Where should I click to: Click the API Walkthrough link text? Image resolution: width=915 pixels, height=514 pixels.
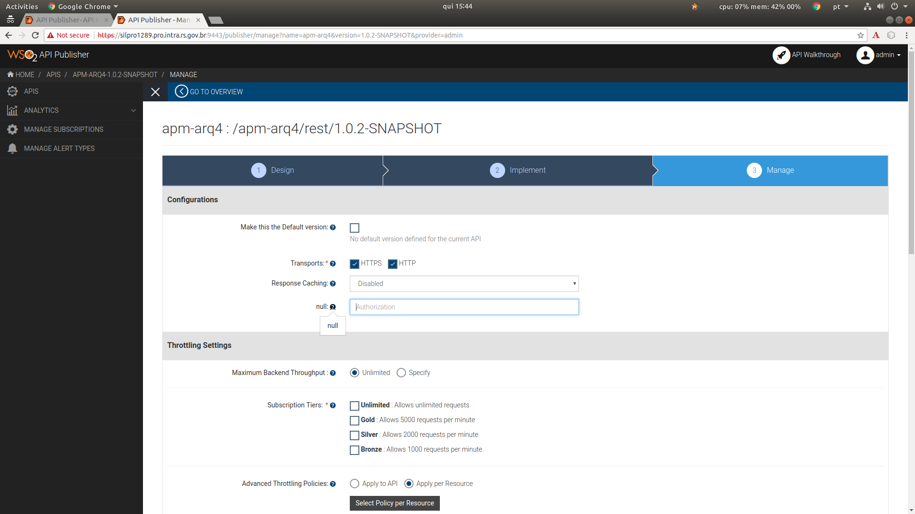coord(816,55)
